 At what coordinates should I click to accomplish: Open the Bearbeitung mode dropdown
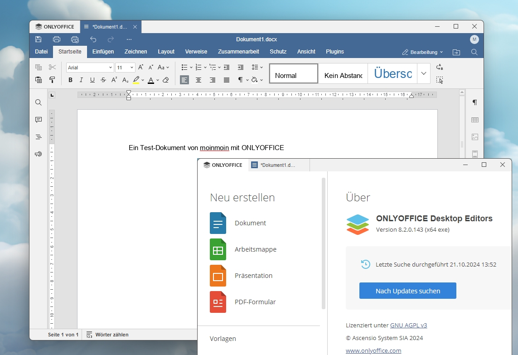422,52
